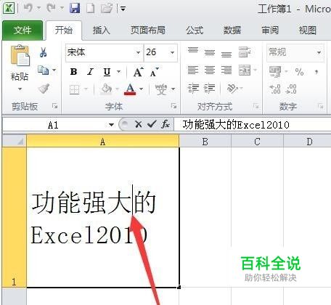Switch to the 页面布局 (Page Layout) tab
The width and height of the screenshot is (331, 305).
pyautogui.click(x=148, y=30)
